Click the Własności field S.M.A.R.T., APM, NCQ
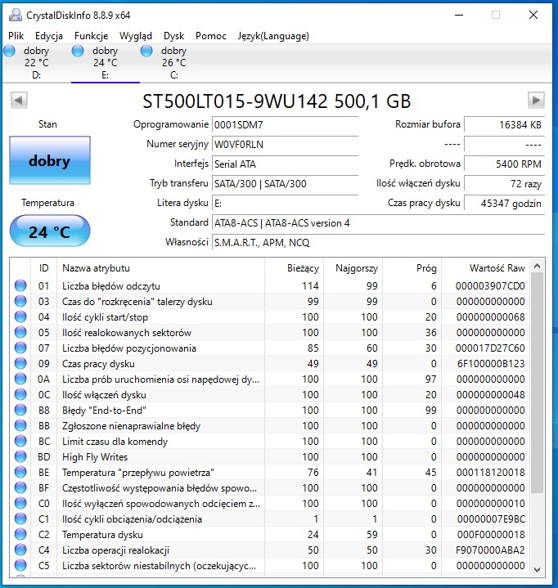The height and width of the screenshot is (588, 558). 378,243
